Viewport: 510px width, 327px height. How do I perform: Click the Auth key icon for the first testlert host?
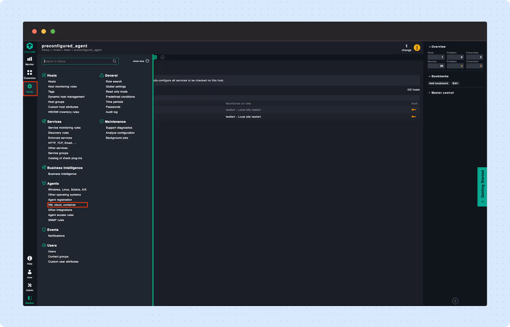[414, 109]
